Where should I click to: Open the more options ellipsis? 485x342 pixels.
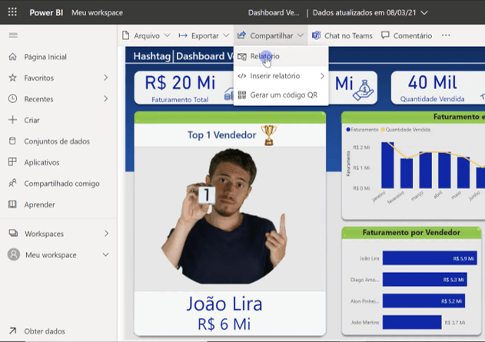[x=446, y=35]
